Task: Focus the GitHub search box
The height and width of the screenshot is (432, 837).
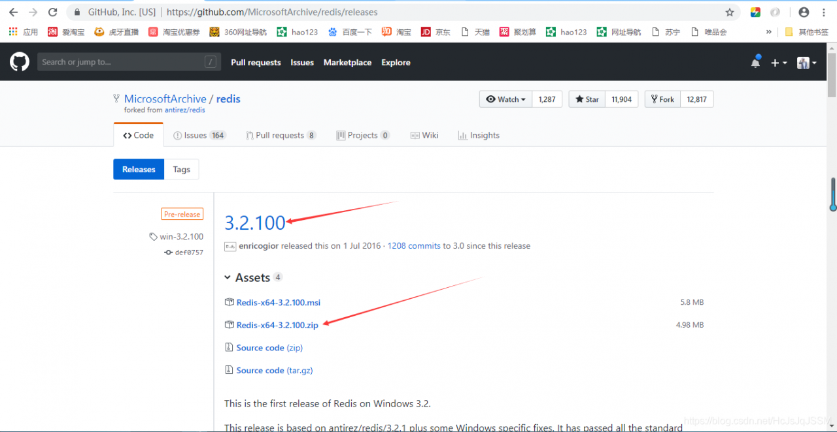Action: click(128, 62)
